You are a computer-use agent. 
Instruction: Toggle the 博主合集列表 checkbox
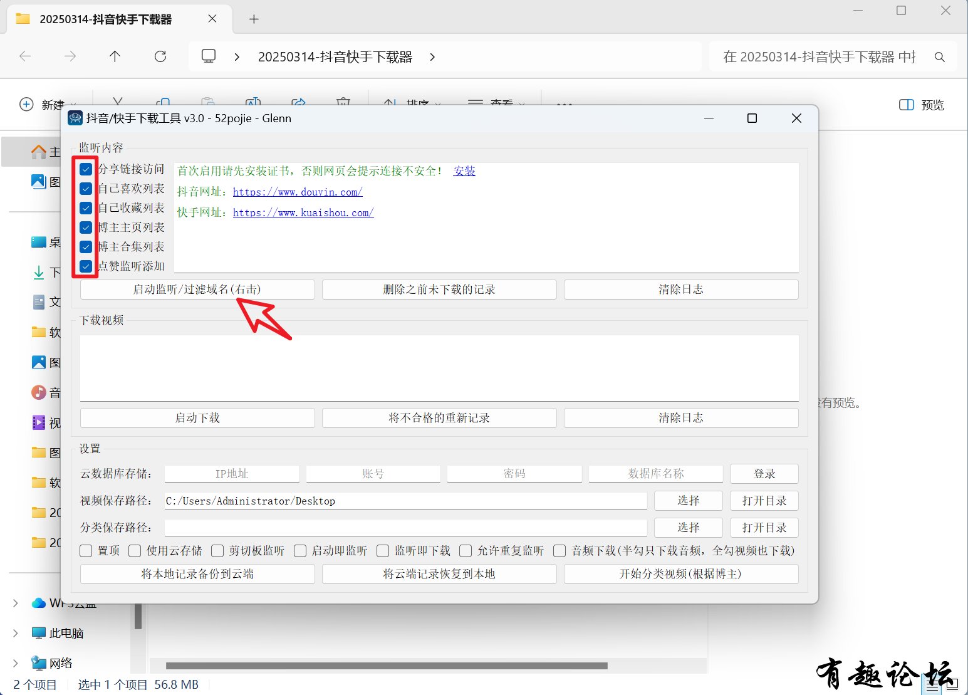pos(86,247)
